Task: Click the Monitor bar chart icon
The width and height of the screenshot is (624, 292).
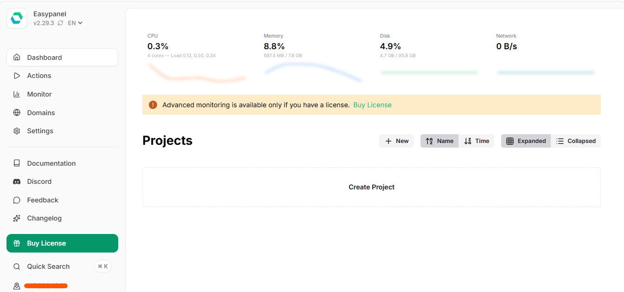Action: (17, 94)
